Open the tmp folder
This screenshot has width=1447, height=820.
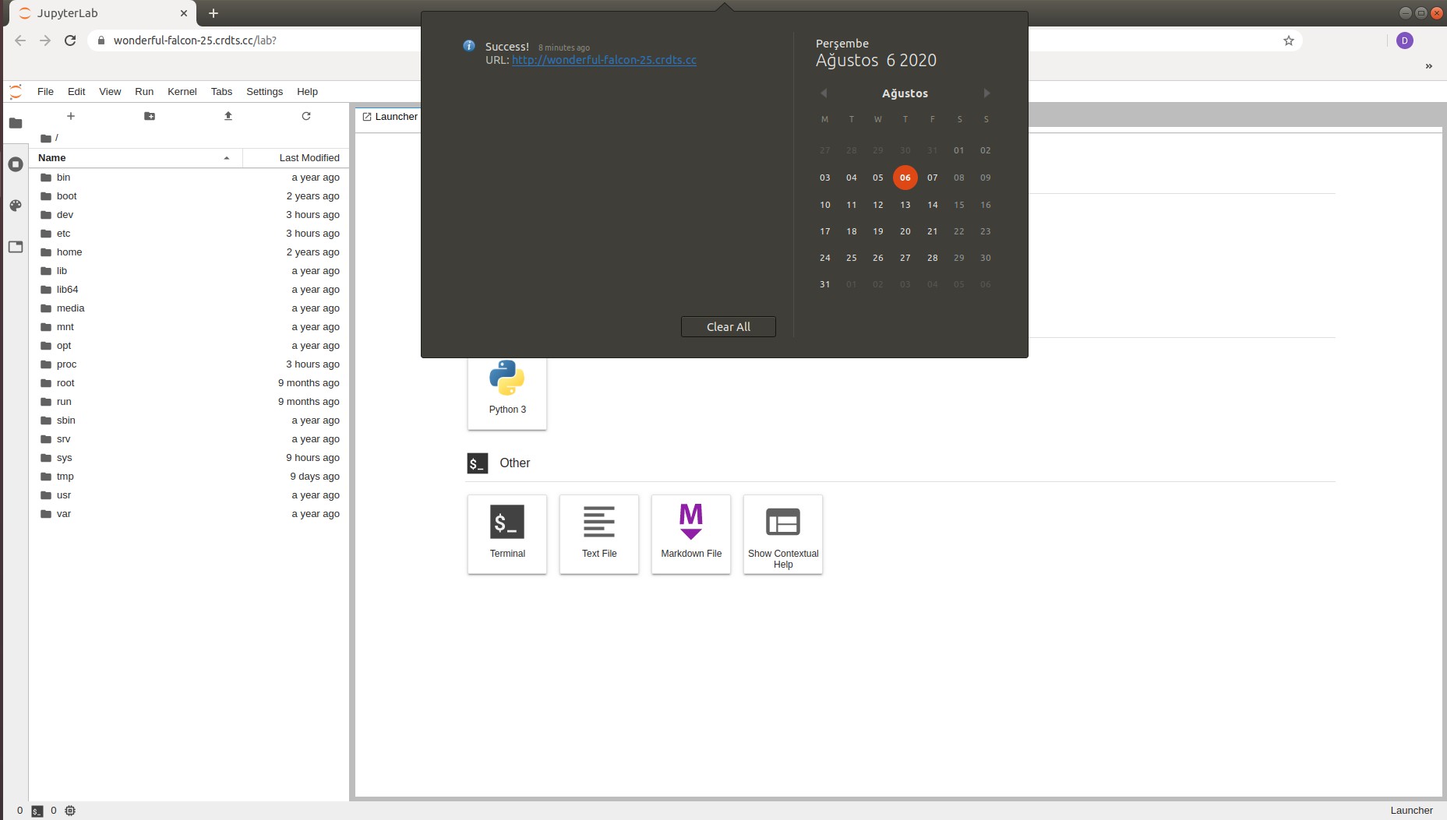coord(189,477)
